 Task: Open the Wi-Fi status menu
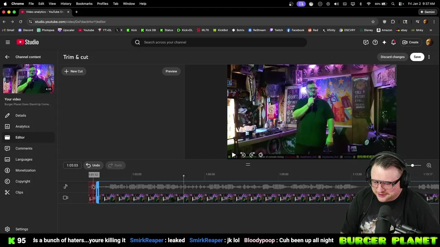368,4
